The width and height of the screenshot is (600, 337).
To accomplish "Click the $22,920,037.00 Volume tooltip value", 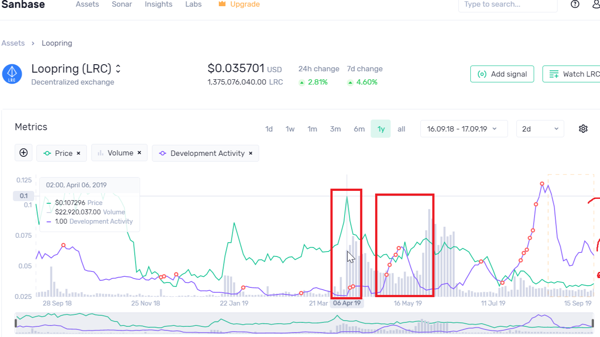I will point(78,212).
